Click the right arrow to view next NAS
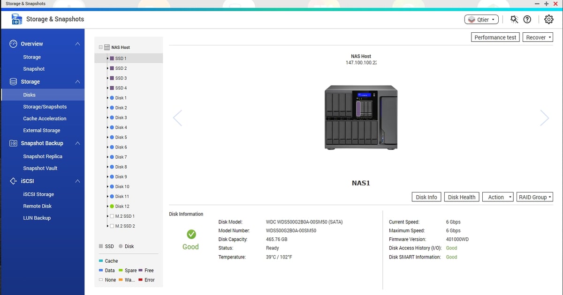 click(x=544, y=118)
